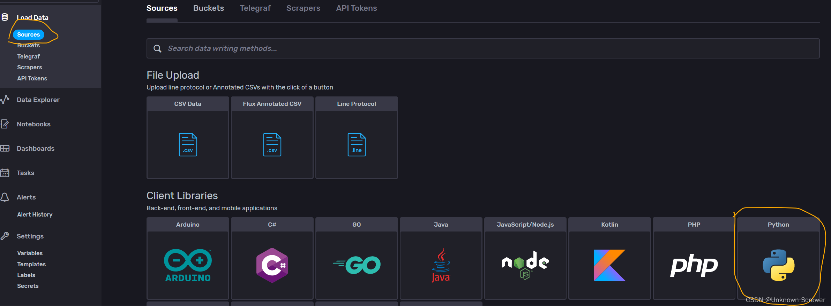Select the GO client library logo
Screen dimensions: 831x306
click(357, 265)
